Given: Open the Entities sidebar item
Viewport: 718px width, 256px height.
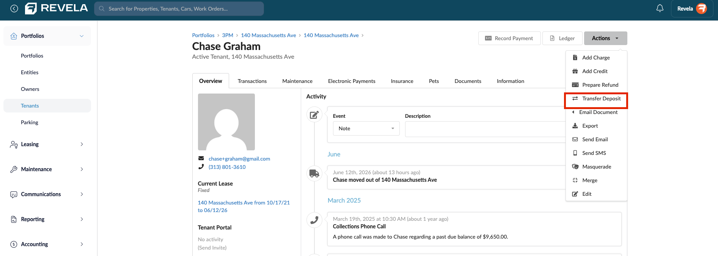Looking at the screenshot, I should (30, 72).
